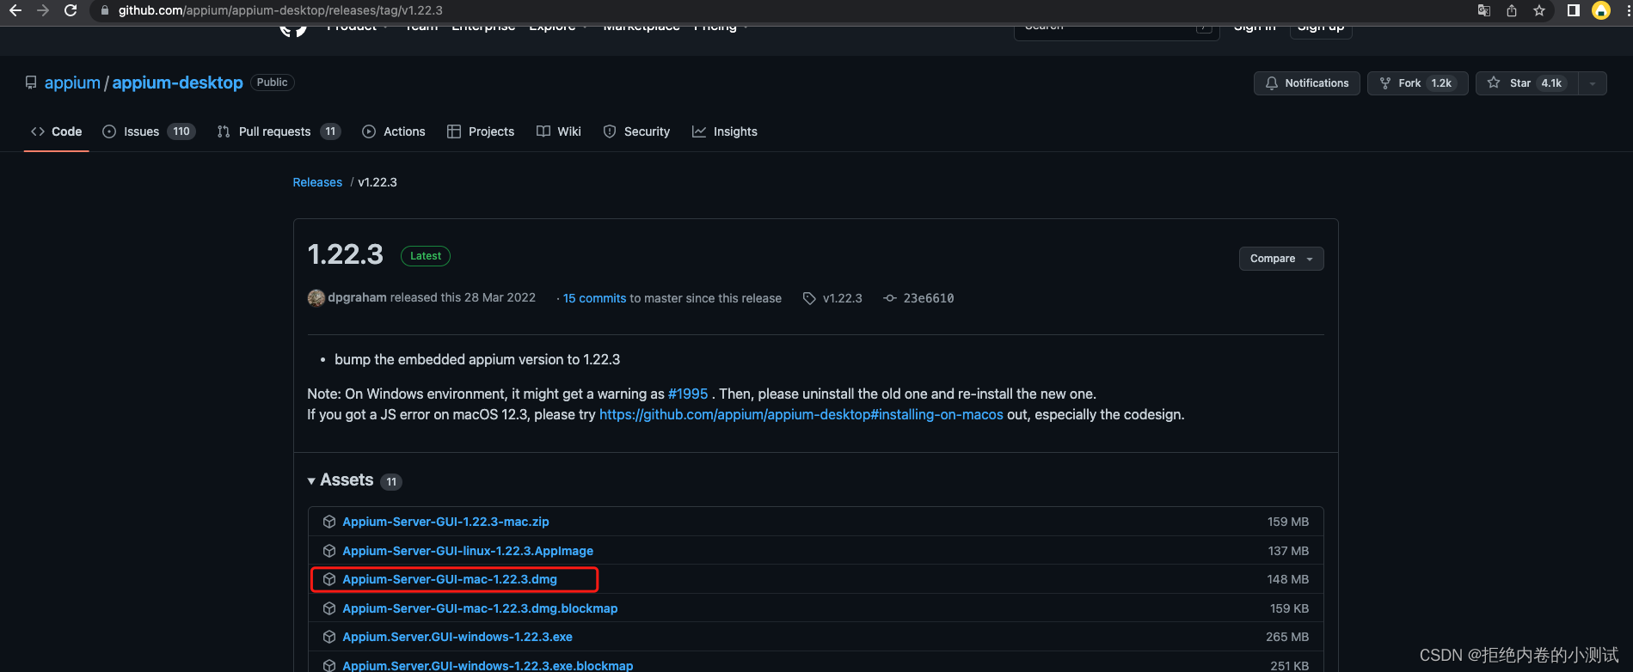Open the Chrome profile avatar
The height and width of the screenshot is (672, 1633).
[1601, 10]
